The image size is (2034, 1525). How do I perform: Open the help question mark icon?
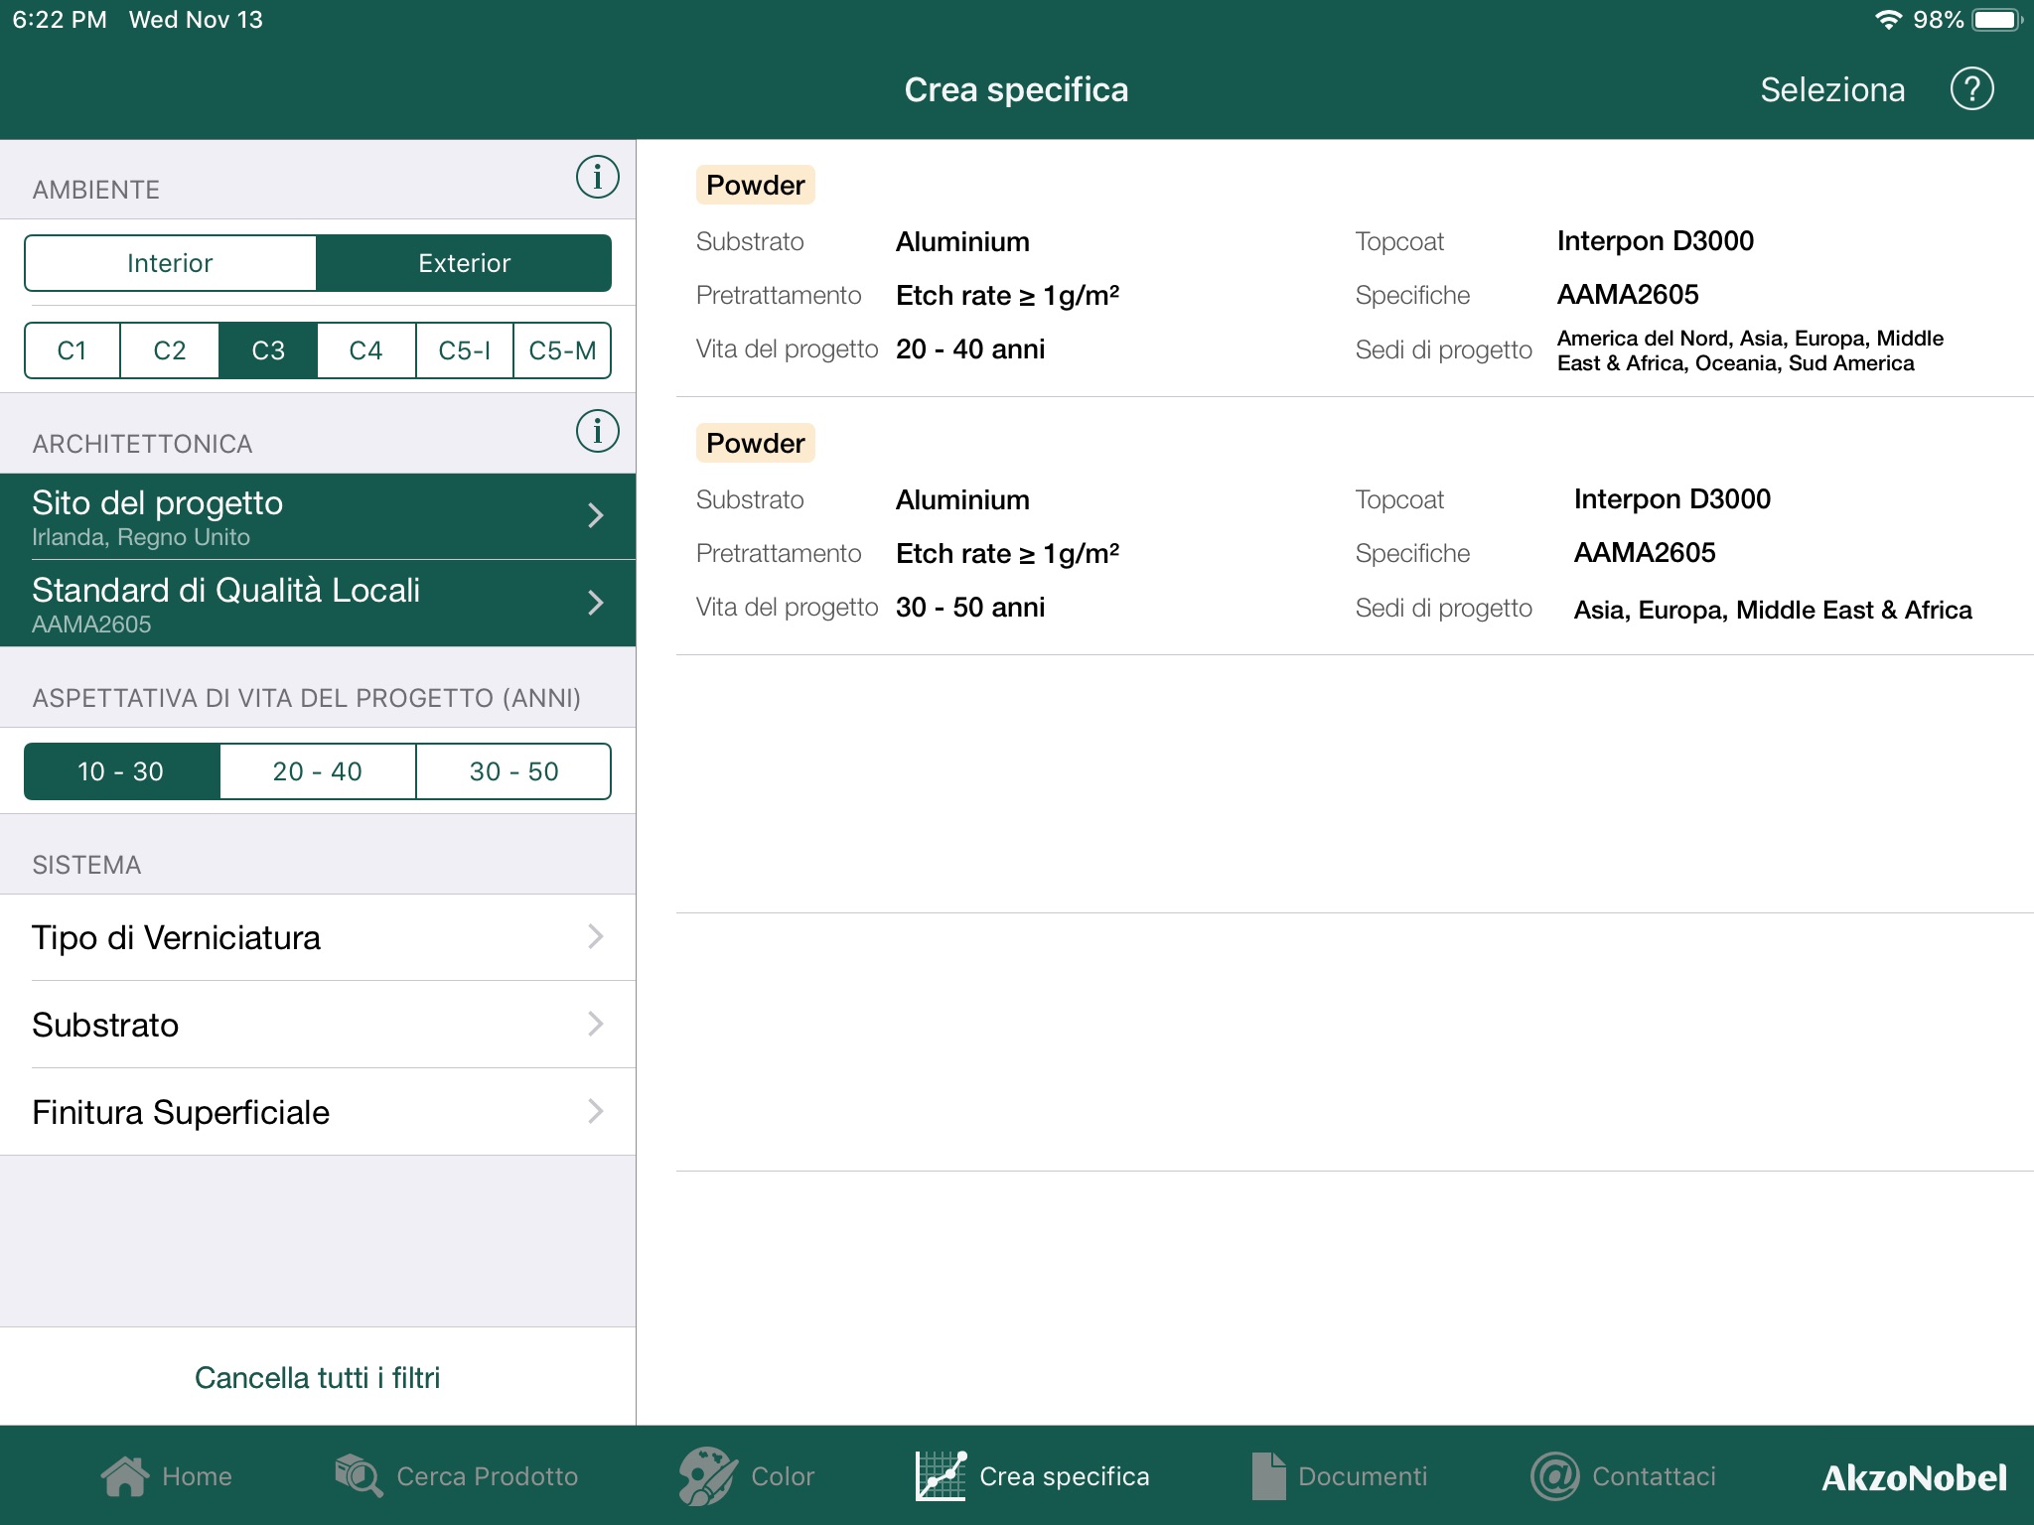pos(1971,89)
